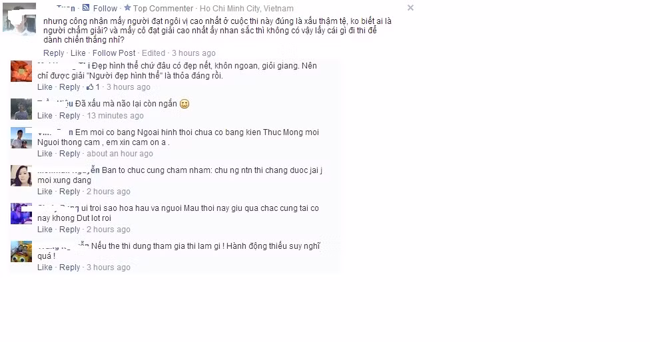Reply to the '13 minutes ago' comment
This screenshot has width=650, height=342.
(x=70, y=116)
